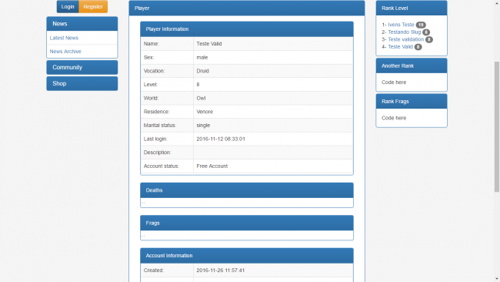
Task: Click the Rank Frags panel header
Action: (x=412, y=101)
